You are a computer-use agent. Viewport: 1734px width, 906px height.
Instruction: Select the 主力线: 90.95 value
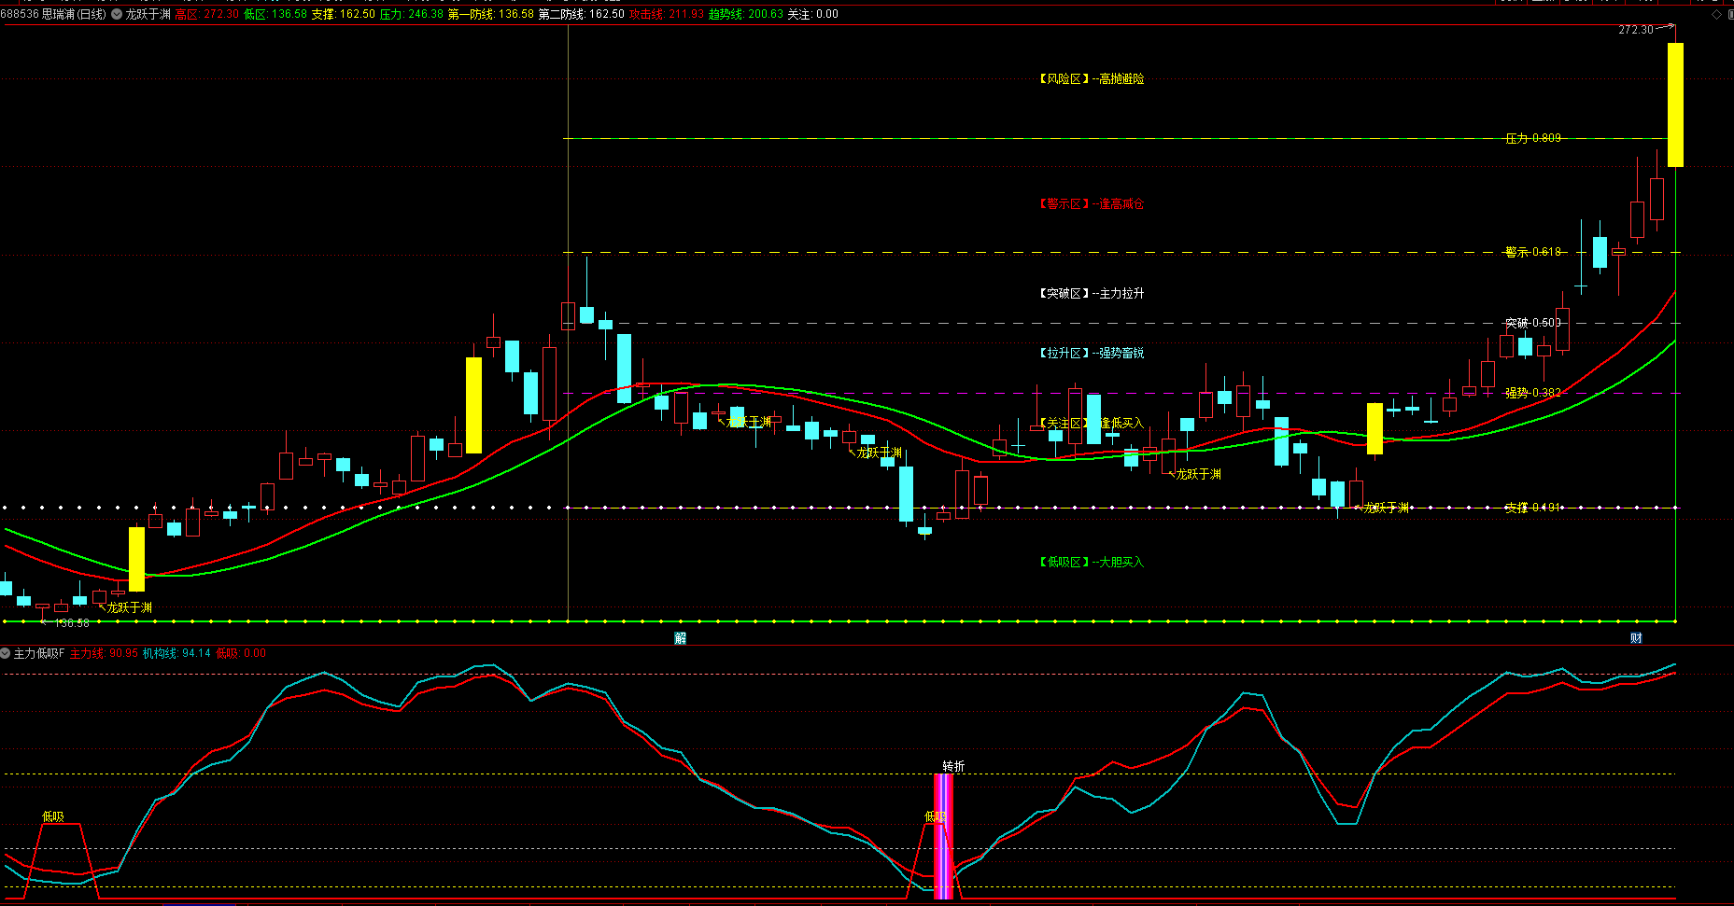pyautogui.click(x=105, y=653)
